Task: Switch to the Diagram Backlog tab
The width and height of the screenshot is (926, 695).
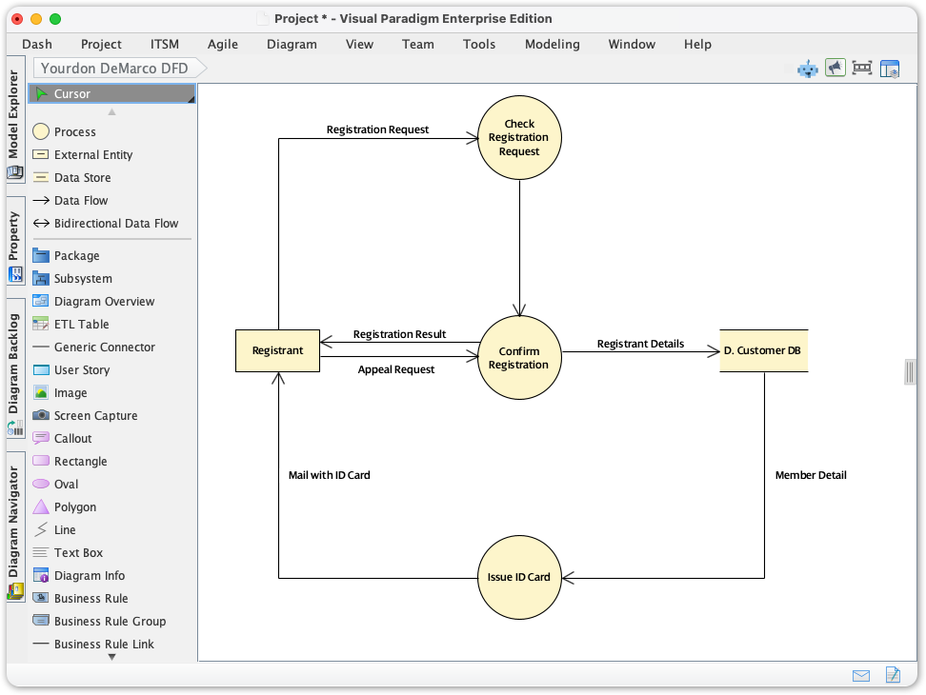Action: [14, 362]
